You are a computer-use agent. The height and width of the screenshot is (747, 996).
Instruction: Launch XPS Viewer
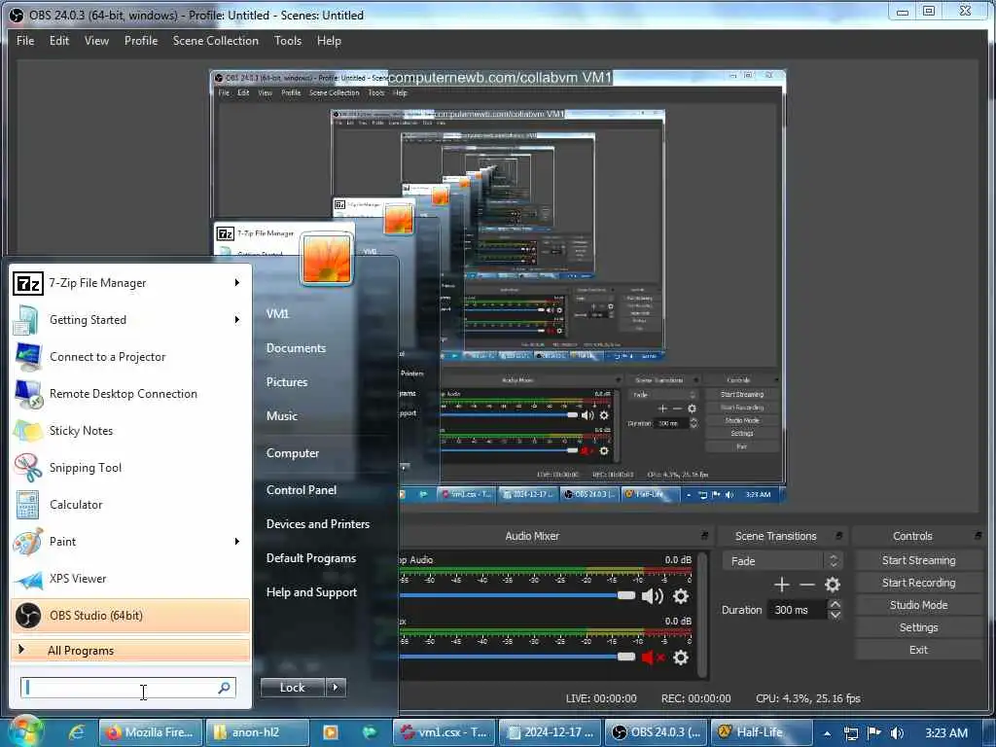(130, 578)
